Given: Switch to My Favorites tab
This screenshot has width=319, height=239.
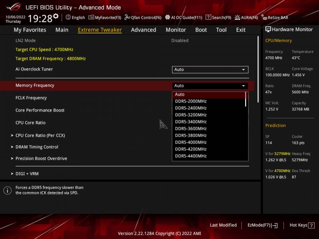Looking at the screenshot, I should coord(30,30).
